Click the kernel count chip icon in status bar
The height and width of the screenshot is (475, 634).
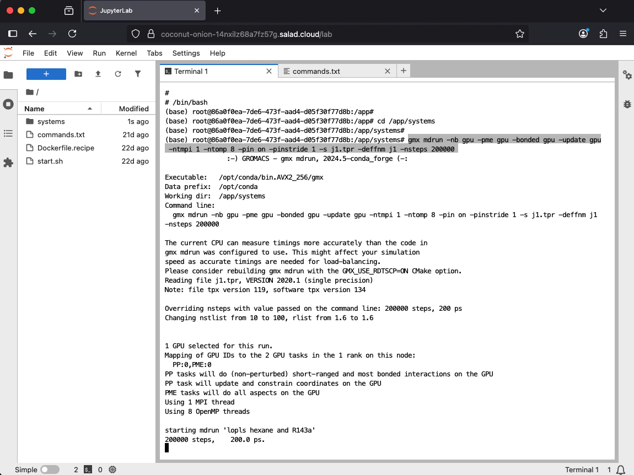tap(112, 469)
